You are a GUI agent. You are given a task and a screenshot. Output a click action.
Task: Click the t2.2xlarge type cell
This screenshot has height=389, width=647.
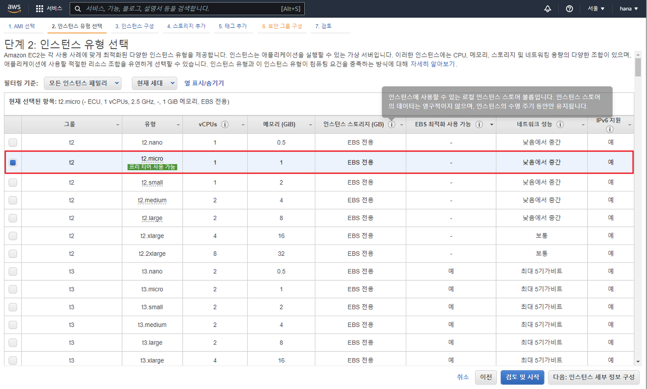[x=152, y=253]
